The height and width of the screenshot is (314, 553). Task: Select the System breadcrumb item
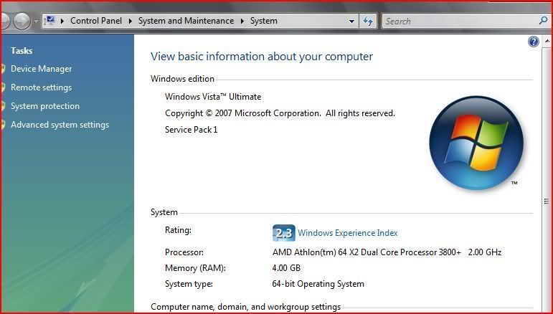tap(263, 21)
